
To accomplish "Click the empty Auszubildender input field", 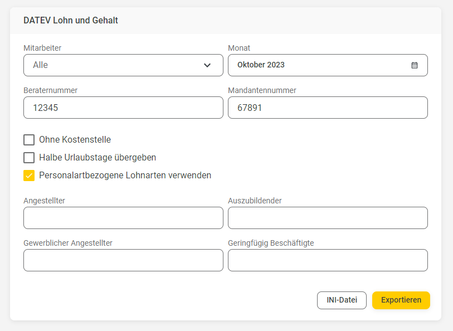I will 328,218.
